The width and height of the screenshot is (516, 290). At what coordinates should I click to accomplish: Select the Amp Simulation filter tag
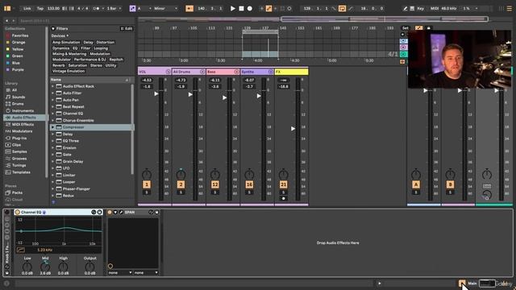click(66, 42)
